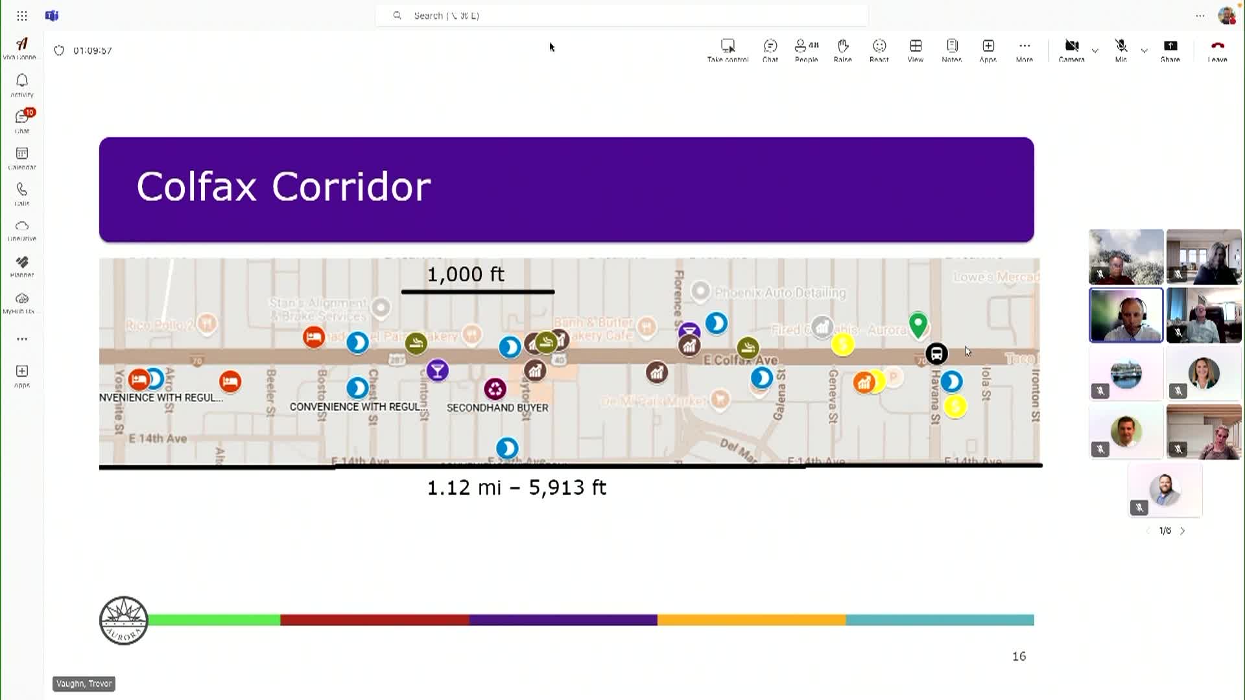Expand microphone options dropdown arrow

tap(1144, 51)
